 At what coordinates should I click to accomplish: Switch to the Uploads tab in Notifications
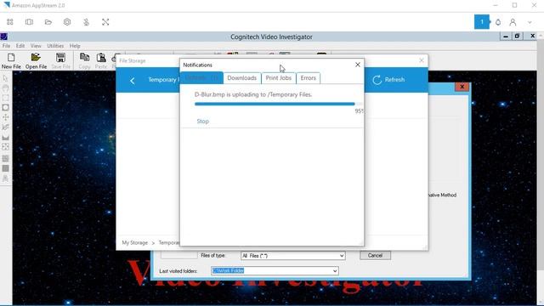(x=201, y=78)
